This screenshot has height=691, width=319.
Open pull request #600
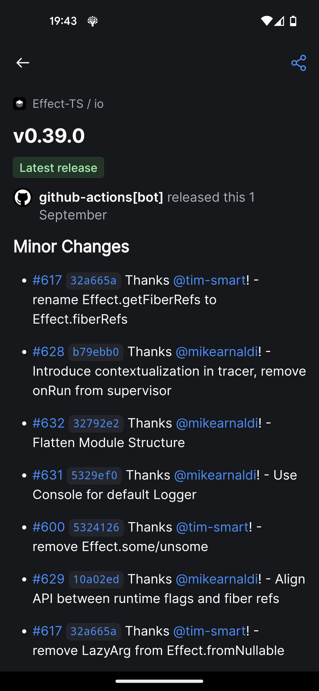coord(48,527)
